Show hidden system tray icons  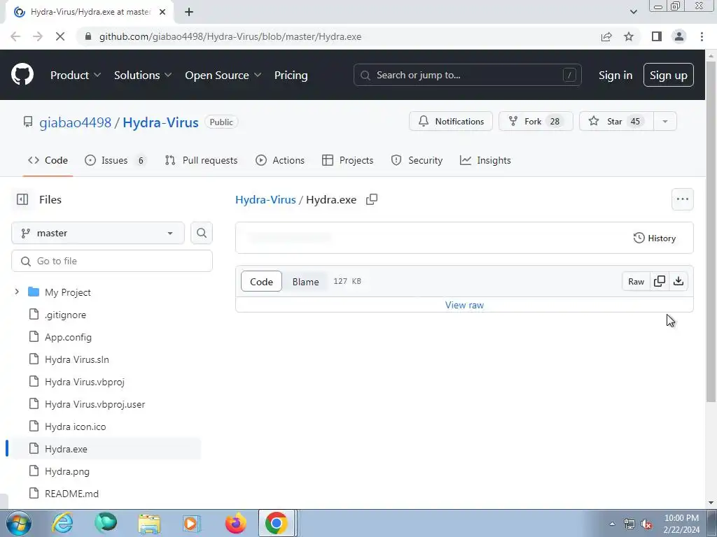point(612,524)
